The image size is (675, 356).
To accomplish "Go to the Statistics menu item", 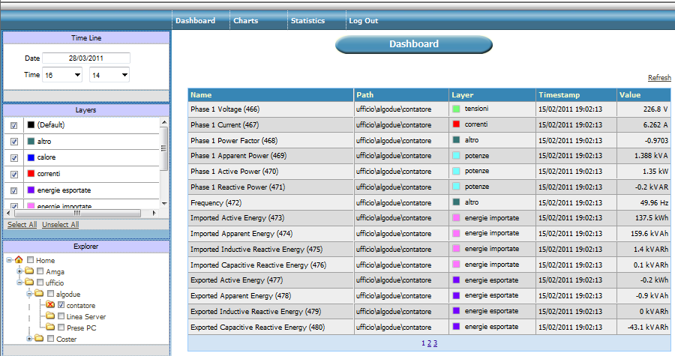I will click(x=307, y=21).
